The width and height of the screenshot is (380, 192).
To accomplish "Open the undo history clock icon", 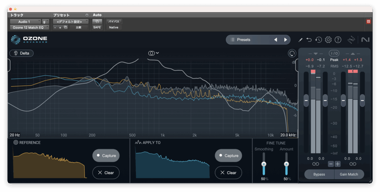I will click(318, 40).
